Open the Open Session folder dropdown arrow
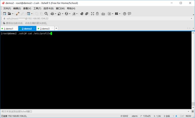195x118 pixels. 13,14
